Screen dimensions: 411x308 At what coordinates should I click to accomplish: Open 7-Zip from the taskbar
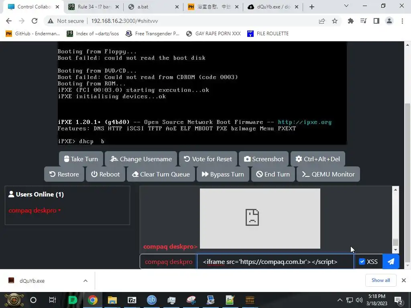(x=132, y=300)
